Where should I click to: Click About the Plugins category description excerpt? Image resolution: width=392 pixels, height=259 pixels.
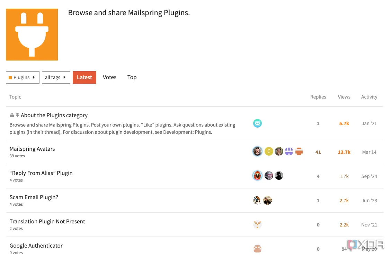click(x=123, y=128)
